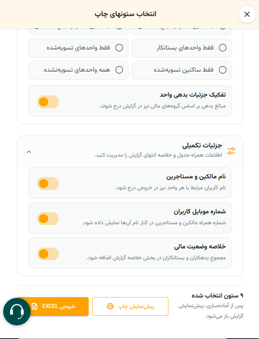Turn off the شماره موبایل کاربران switch

[48, 219]
